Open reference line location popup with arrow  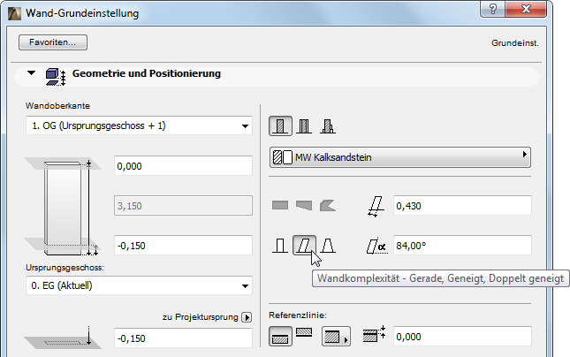(337, 336)
